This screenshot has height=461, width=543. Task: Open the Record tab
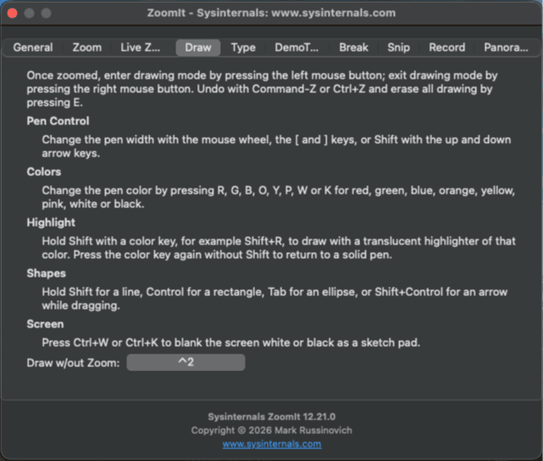click(x=447, y=47)
